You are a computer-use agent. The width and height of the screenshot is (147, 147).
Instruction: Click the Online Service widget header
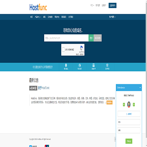tap(129, 88)
